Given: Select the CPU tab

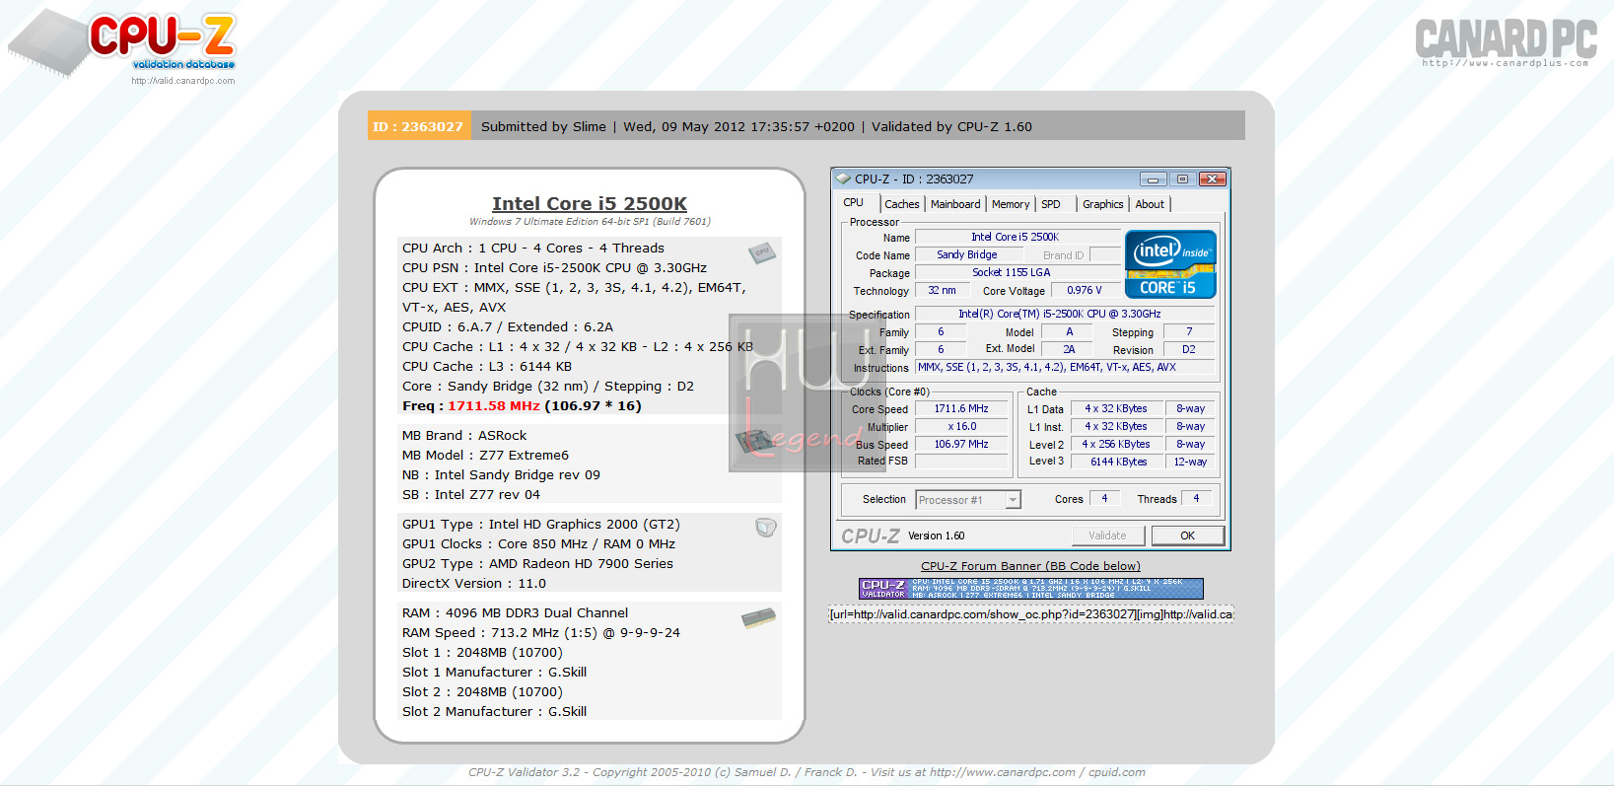Looking at the screenshot, I should (x=854, y=203).
